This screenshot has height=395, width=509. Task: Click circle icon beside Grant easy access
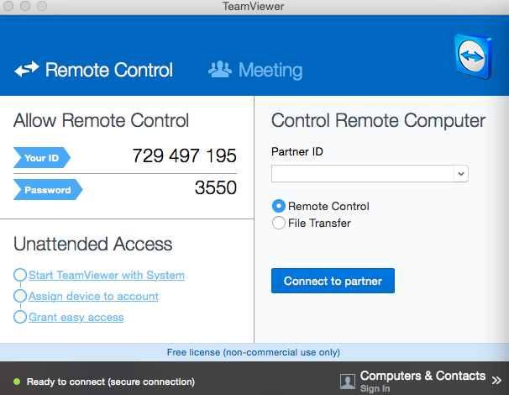pos(20,317)
